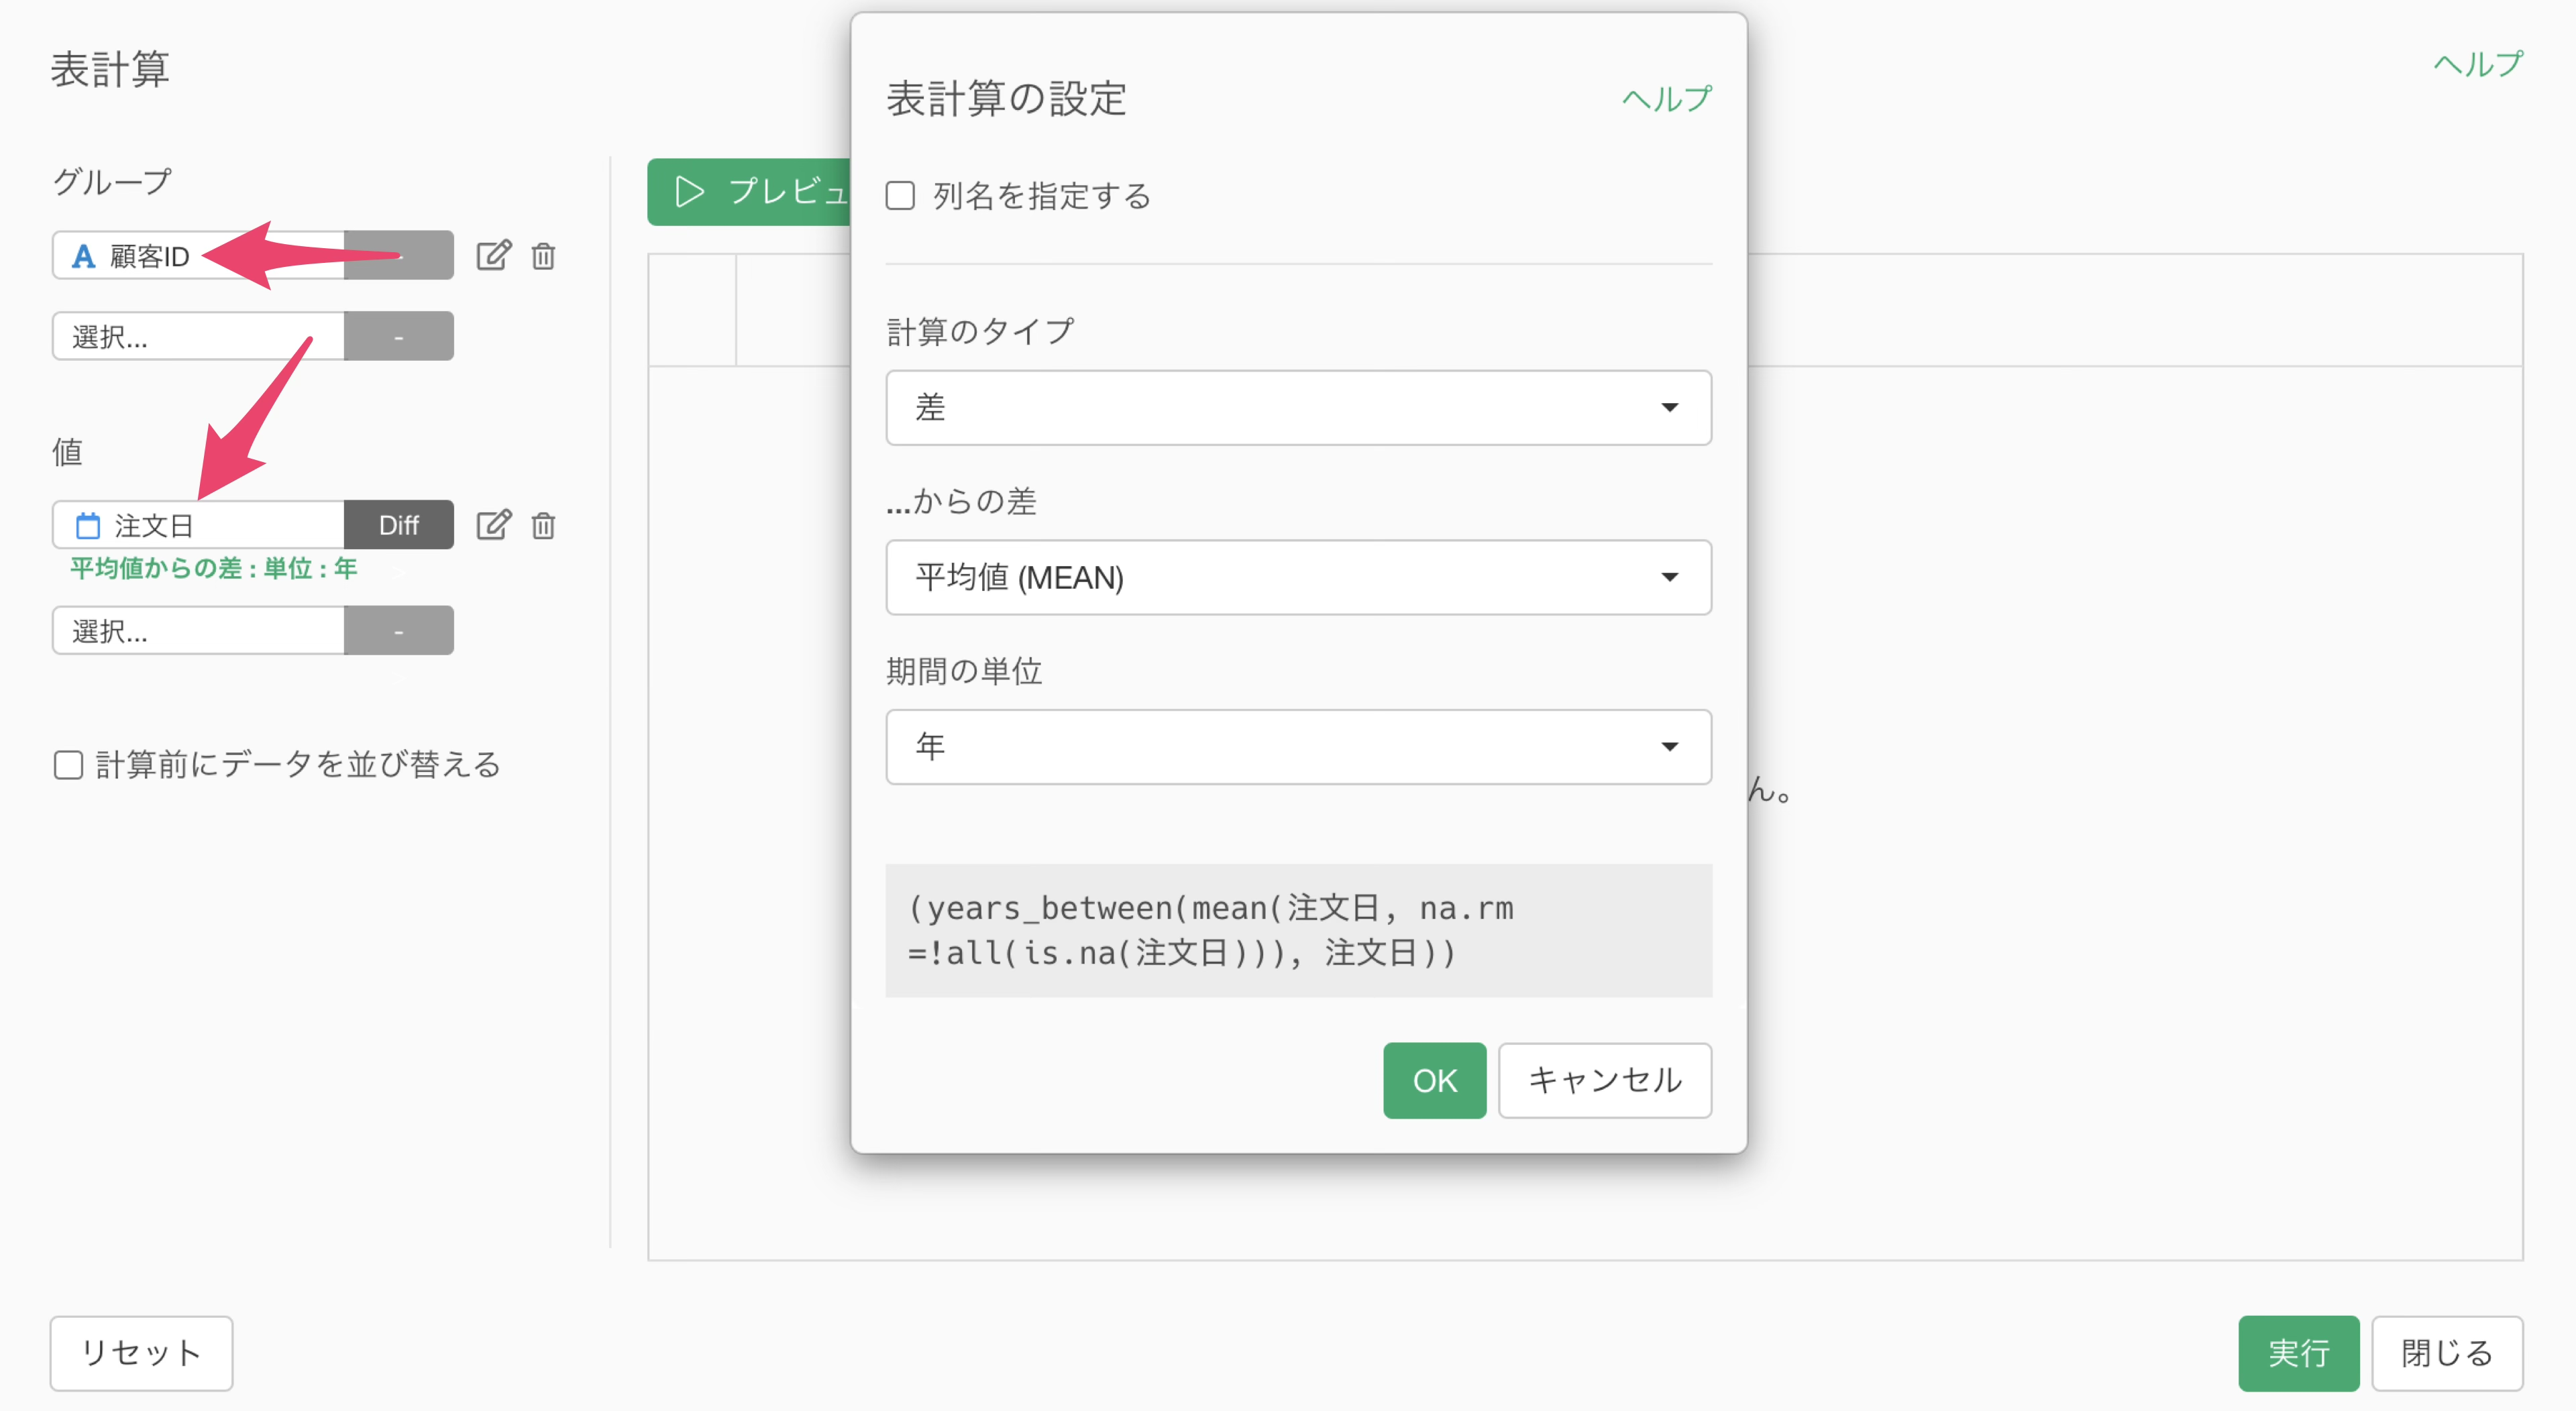This screenshot has height=1411, width=2576.
Task: Open the 期間の単位 dropdown showing 年
Action: (1298, 747)
